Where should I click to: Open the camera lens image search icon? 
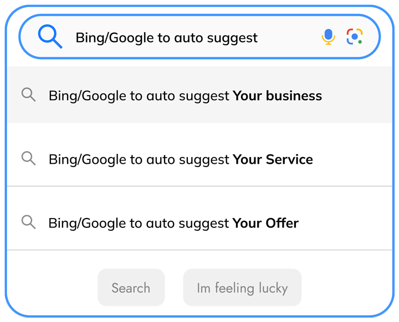tap(355, 37)
